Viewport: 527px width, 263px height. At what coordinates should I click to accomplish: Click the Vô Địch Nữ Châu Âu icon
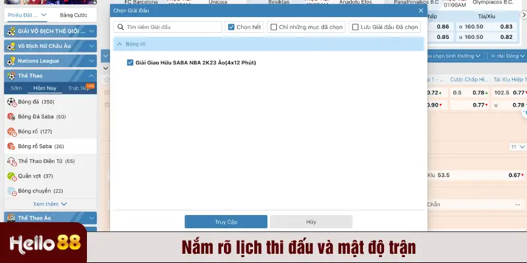(11, 46)
